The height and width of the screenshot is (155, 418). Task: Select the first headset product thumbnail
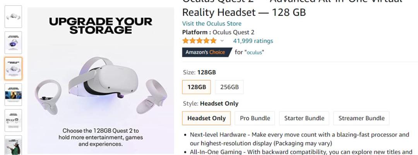click(14, 17)
